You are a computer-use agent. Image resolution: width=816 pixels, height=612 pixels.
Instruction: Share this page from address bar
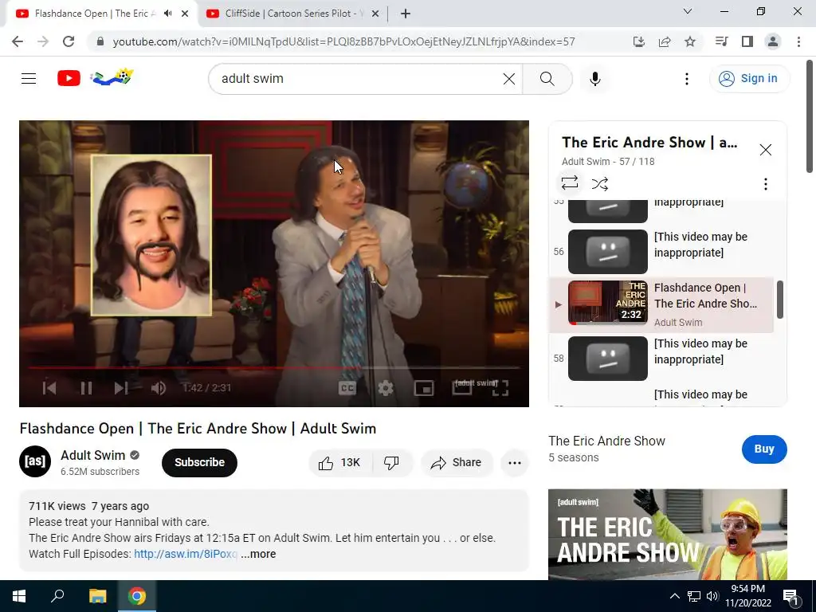(x=664, y=41)
